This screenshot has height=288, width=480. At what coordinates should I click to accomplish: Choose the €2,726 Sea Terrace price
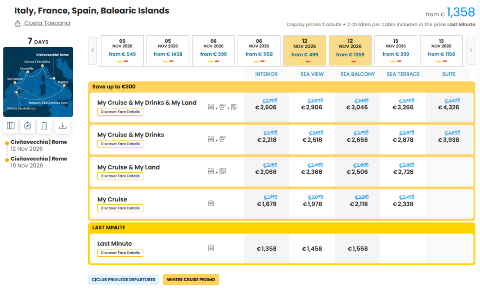point(403,172)
